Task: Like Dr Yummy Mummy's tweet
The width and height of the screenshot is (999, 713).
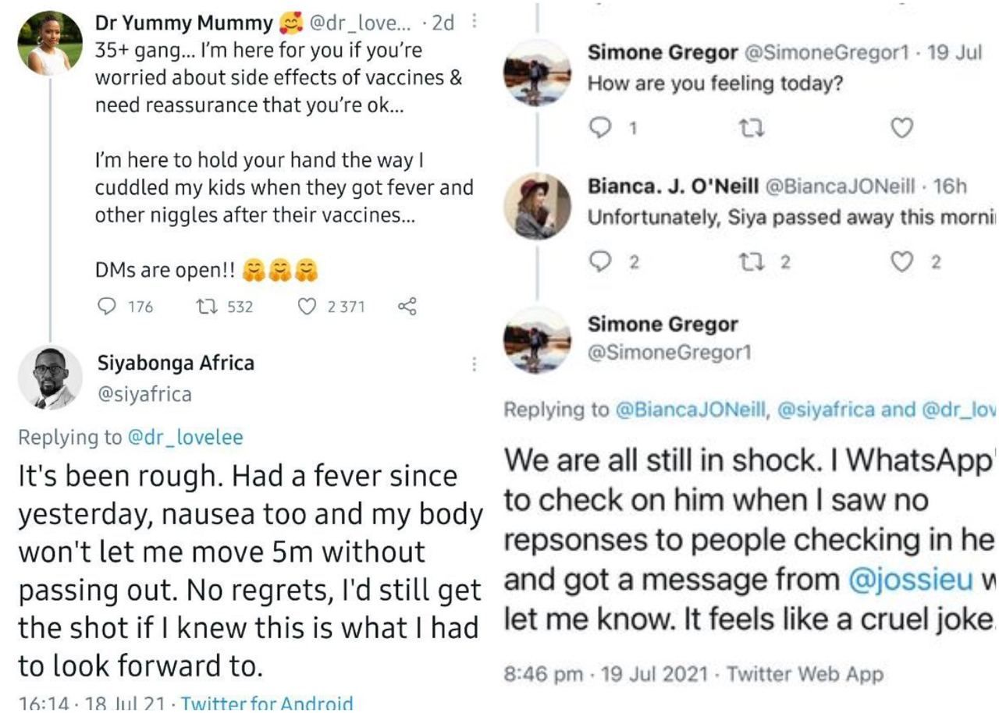Action: [x=308, y=307]
